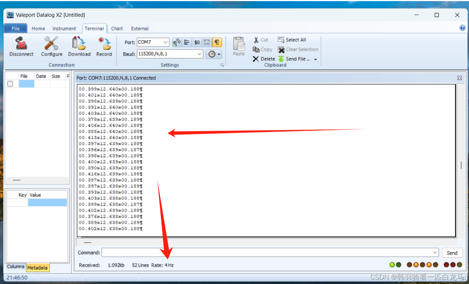Click the file list horizontal scrollbar
469x284 pixels.
click(17, 180)
